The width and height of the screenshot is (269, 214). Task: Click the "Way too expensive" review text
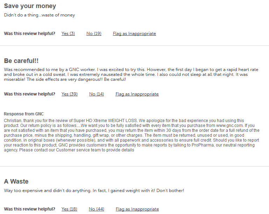point(94,191)
